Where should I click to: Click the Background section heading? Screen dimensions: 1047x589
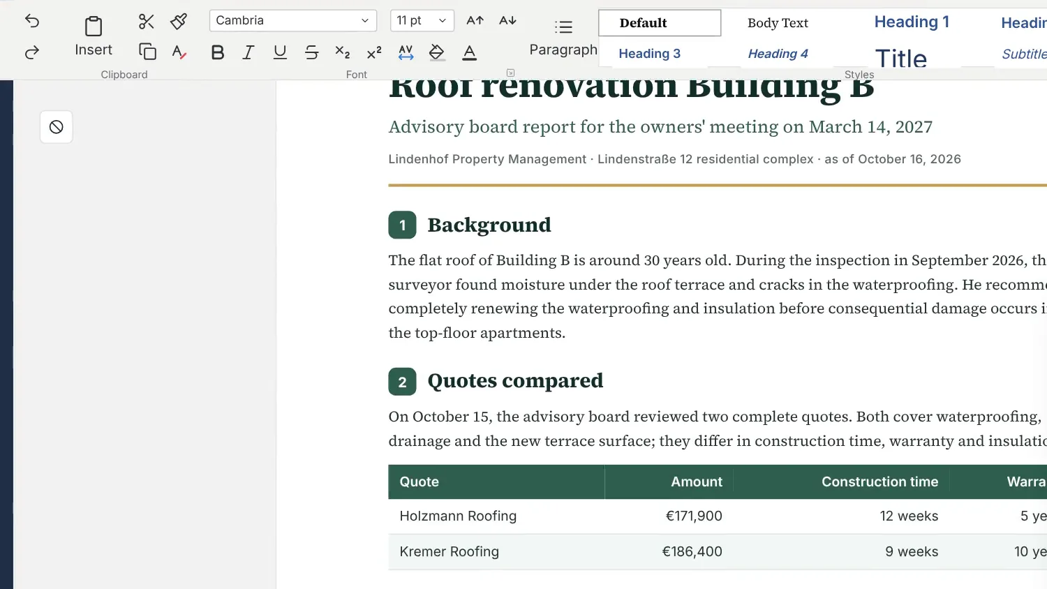[489, 225]
